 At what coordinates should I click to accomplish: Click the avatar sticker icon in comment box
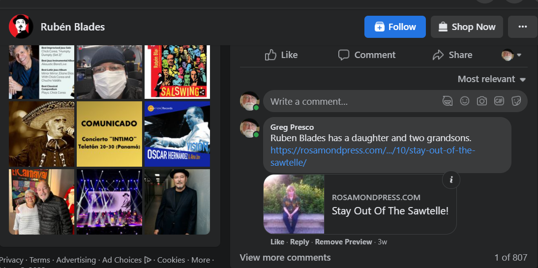[448, 101]
